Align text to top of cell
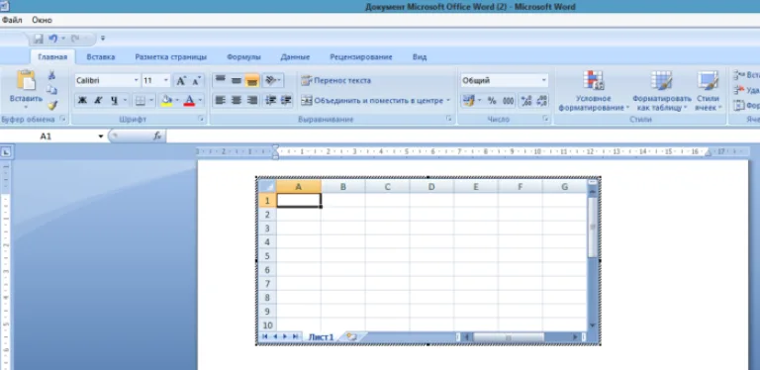The width and height of the screenshot is (760, 370). click(x=221, y=80)
